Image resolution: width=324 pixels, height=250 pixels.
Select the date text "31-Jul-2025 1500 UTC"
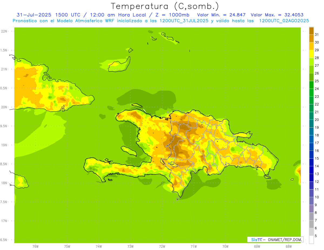[49, 15]
